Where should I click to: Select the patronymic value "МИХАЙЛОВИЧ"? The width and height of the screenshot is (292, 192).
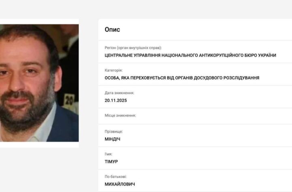tap(120, 184)
